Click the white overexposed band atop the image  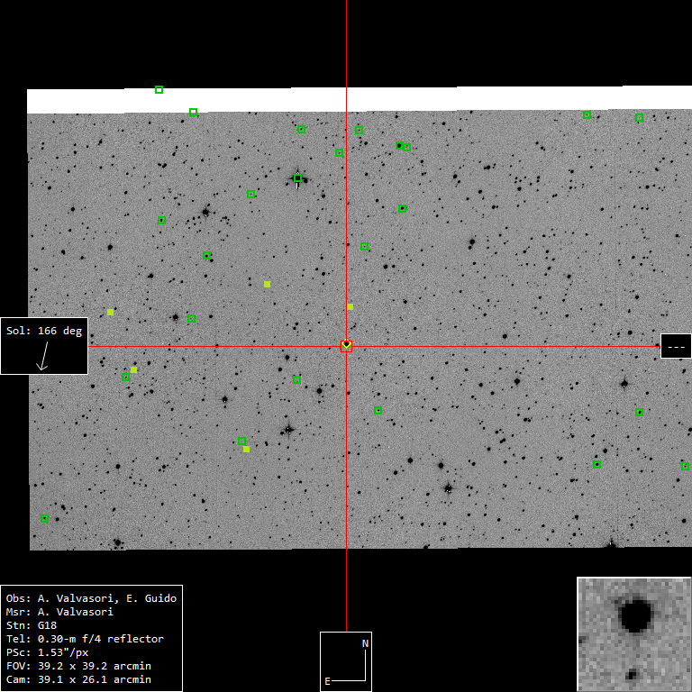(451, 99)
